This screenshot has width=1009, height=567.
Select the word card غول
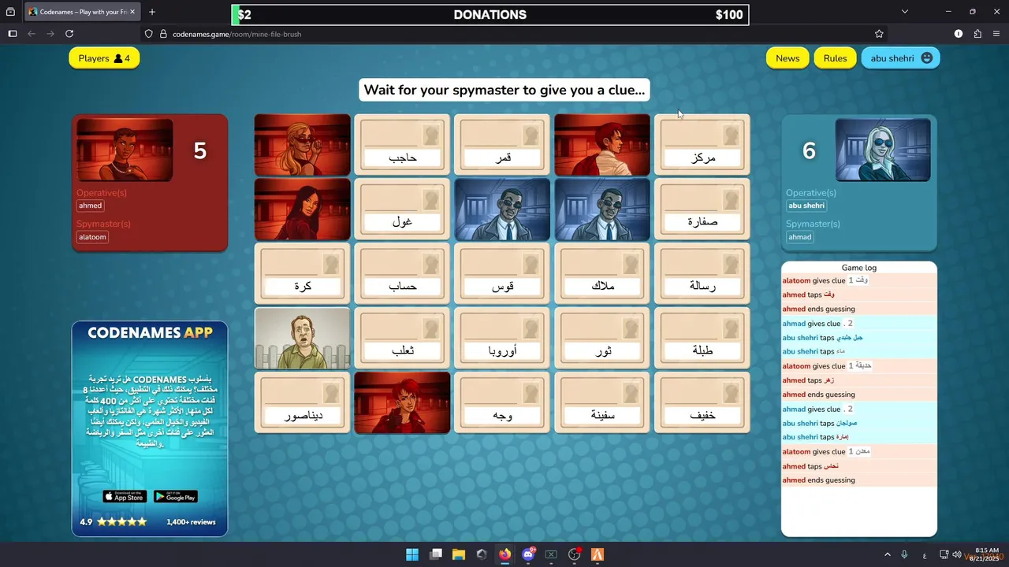coord(402,209)
